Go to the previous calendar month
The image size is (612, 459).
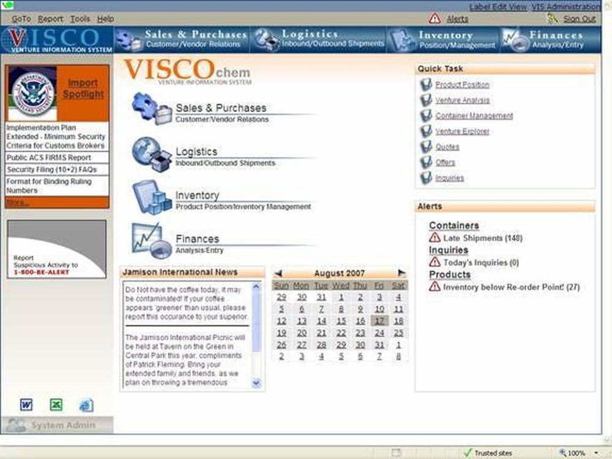(278, 273)
